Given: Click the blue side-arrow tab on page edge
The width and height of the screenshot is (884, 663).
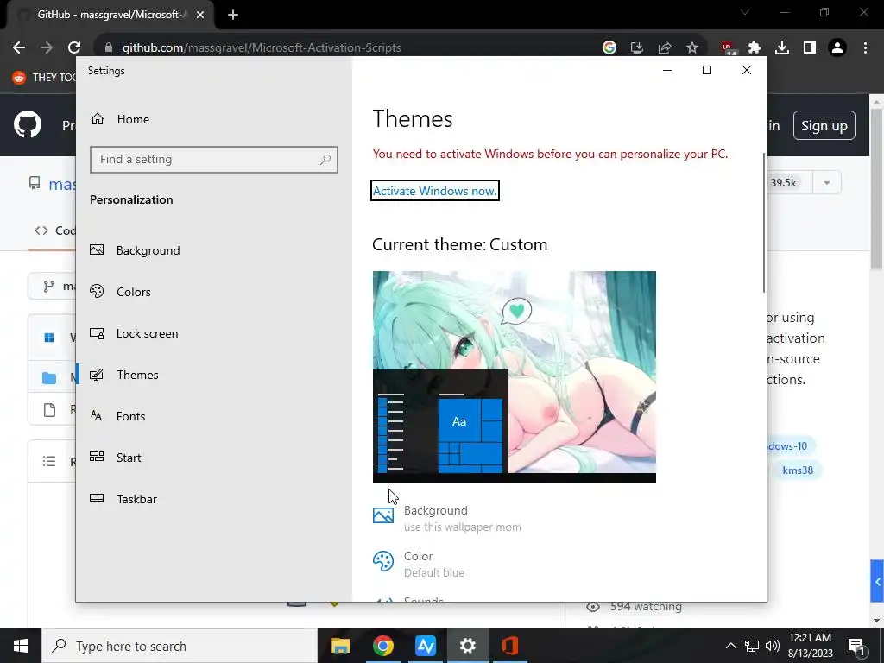Looking at the screenshot, I should pos(877,581).
